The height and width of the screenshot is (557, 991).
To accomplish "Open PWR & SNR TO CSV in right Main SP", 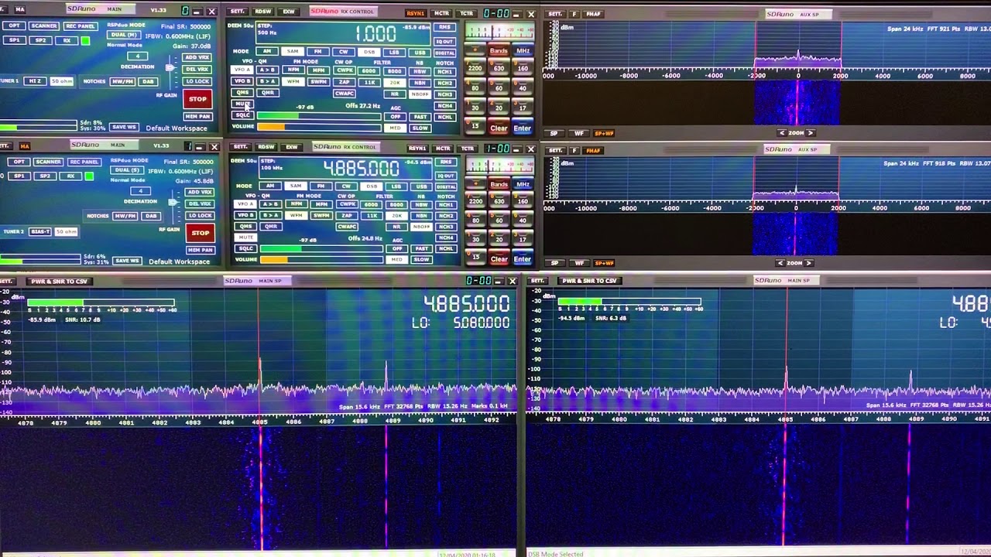I will [x=589, y=281].
